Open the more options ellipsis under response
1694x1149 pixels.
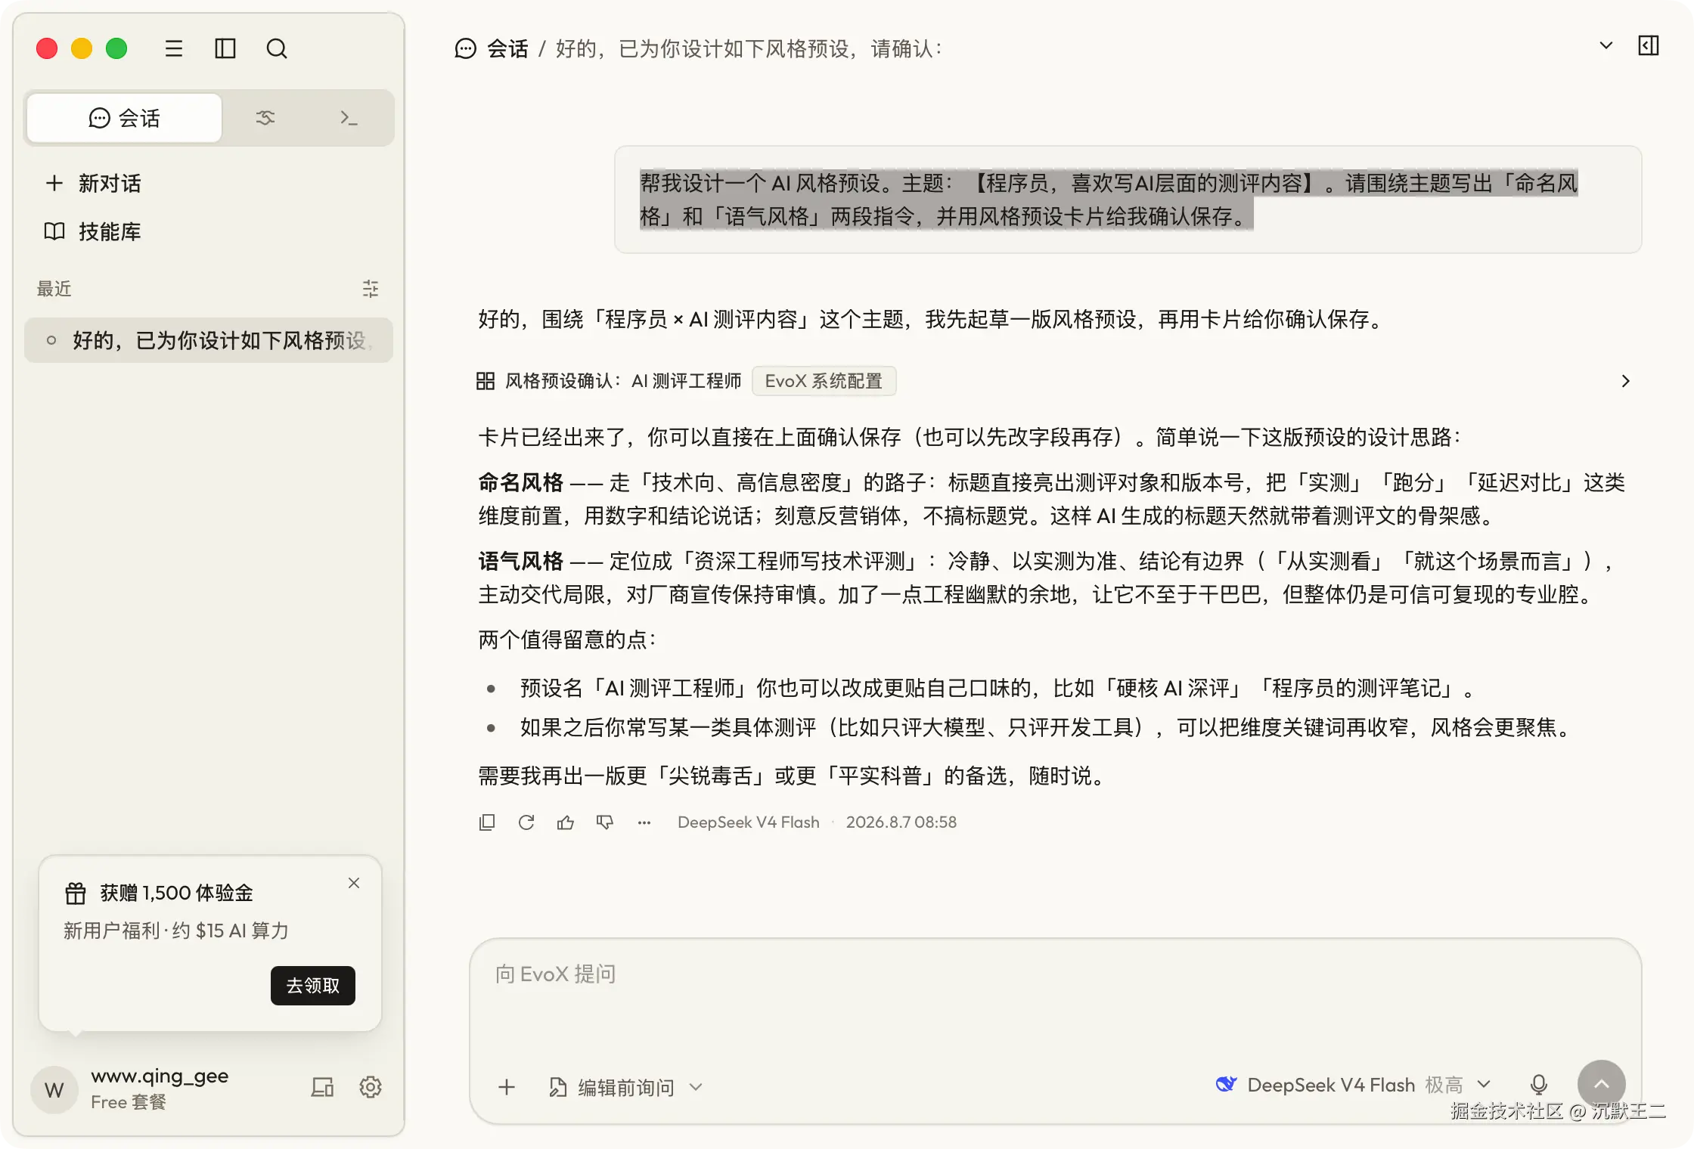[644, 822]
